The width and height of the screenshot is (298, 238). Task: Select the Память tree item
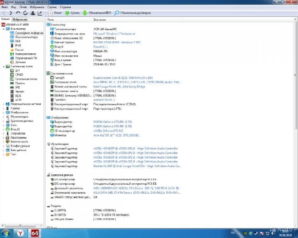pos(17,83)
